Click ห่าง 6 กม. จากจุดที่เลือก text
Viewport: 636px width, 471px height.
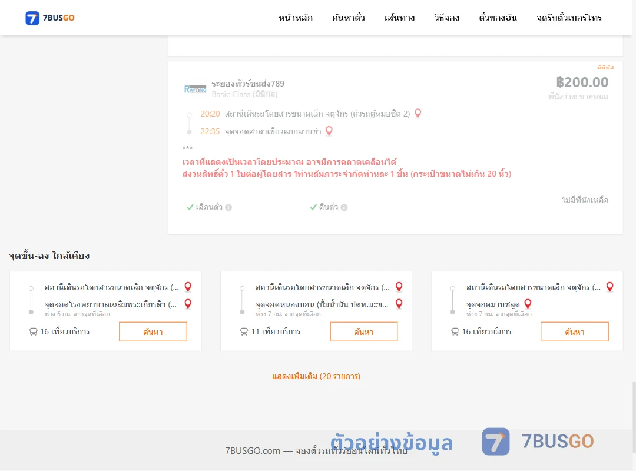coord(77,314)
